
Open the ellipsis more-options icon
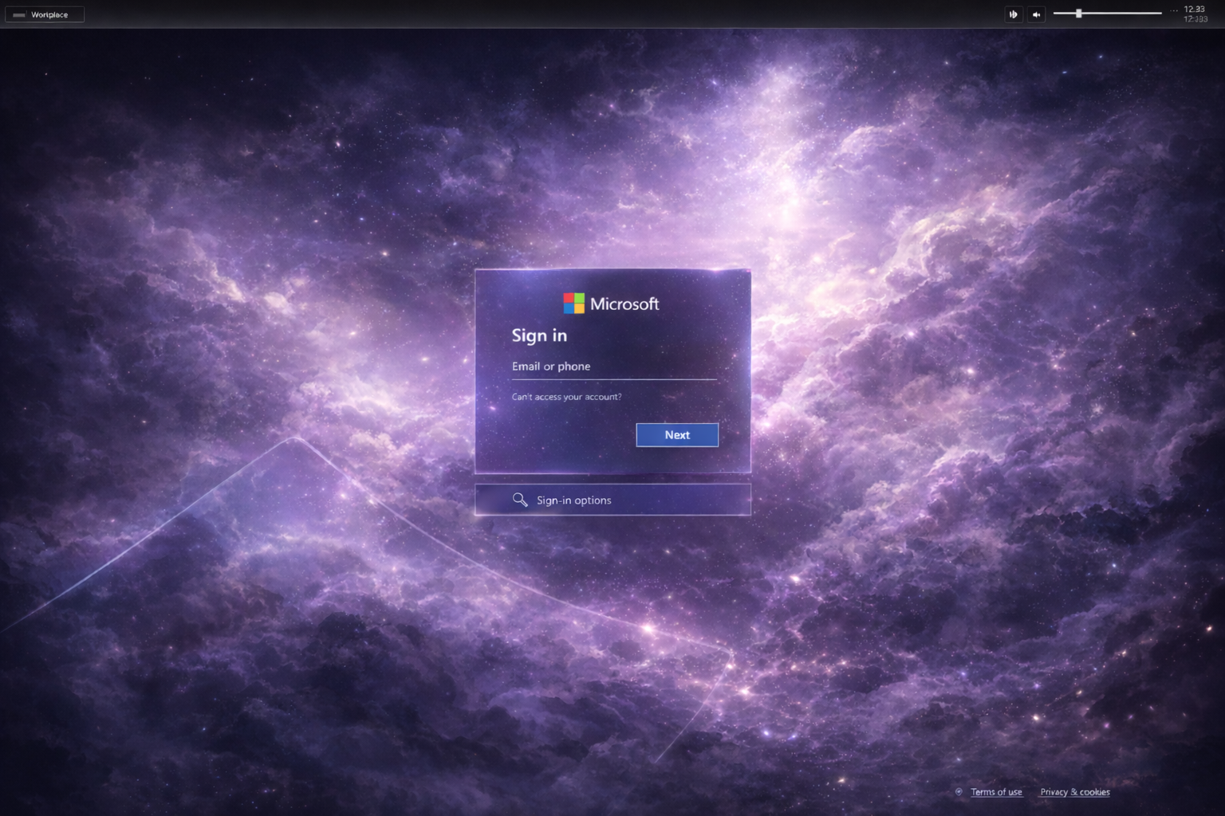point(1173,9)
